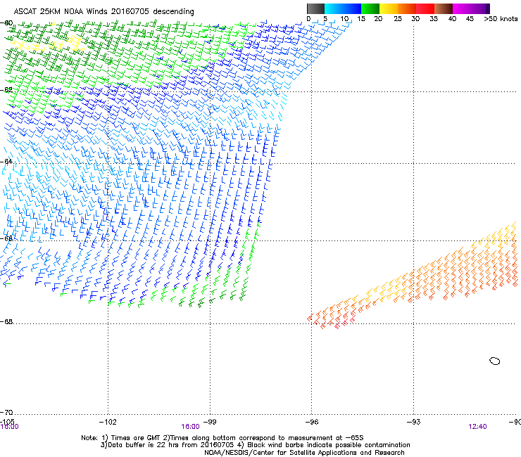The height and width of the screenshot is (457, 521).
Task: Click the NOAA/NESDIS Center credit line
Action: (x=304, y=453)
